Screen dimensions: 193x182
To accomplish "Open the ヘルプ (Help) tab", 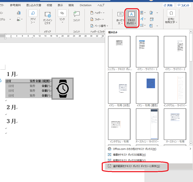I will click(101, 5).
